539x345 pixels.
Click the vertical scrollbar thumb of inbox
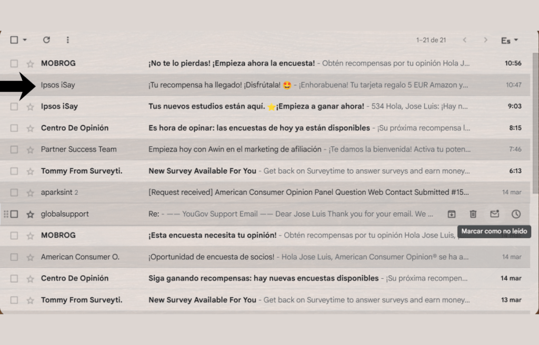(535, 123)
